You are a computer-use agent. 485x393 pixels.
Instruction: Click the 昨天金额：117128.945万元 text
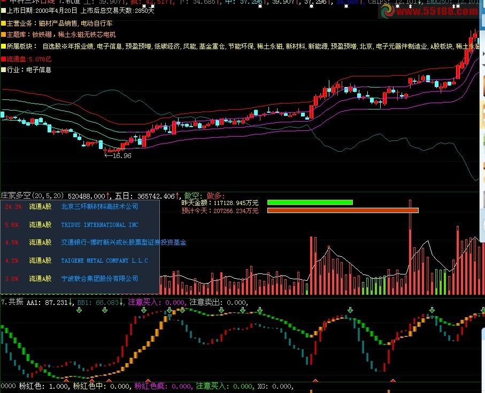pos(220,203)
